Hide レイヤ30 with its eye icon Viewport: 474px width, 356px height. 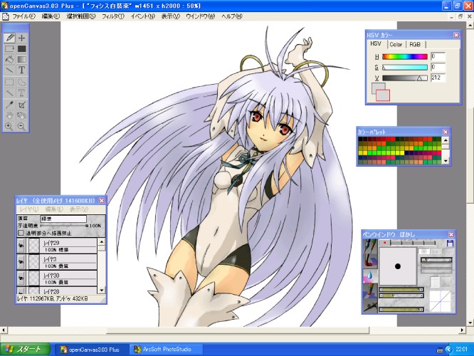coord(21,278)
